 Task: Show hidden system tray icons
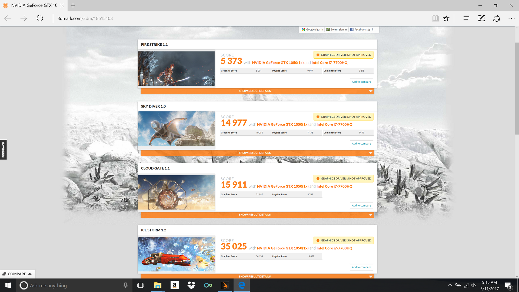450,285
